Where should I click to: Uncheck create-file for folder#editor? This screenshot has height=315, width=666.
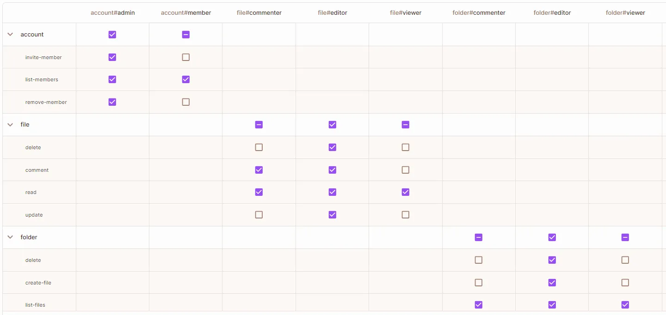click(552, 283)
